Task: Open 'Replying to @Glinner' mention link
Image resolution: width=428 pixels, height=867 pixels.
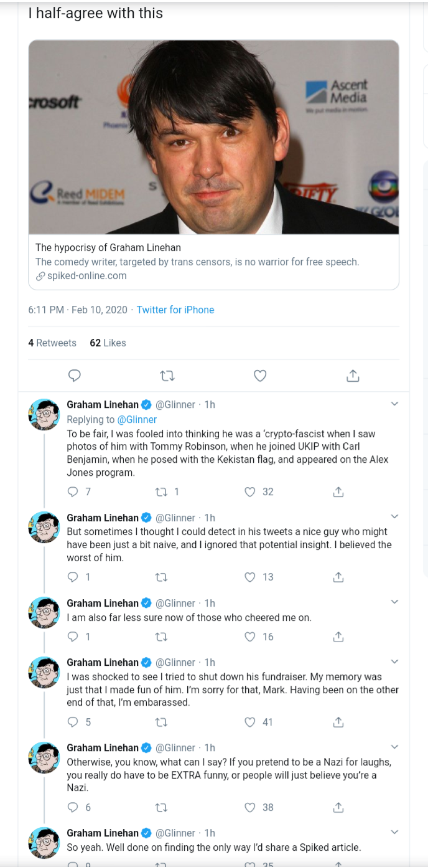Action: pos(137,420)
